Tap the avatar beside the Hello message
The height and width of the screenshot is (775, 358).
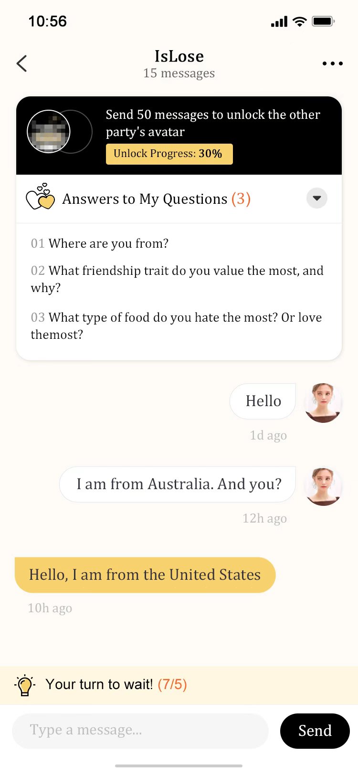point(323,402)
